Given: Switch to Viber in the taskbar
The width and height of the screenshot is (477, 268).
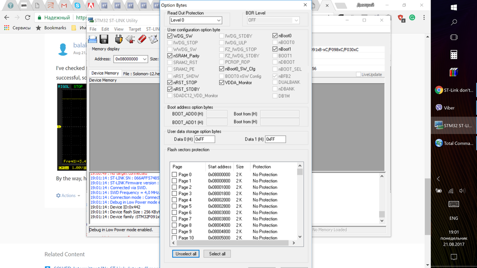Looking at the screenshot, I should (x=454, y=108).
